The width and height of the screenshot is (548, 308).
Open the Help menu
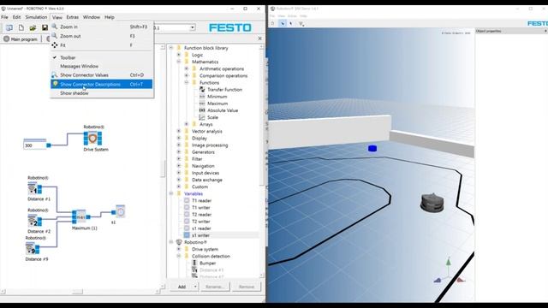110,17
